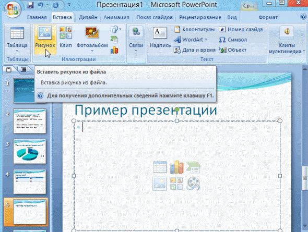This screenshot has height=232, width=308.
Task: Expand the Фотоальбом dropdown arrow
Action: [92, 51]
